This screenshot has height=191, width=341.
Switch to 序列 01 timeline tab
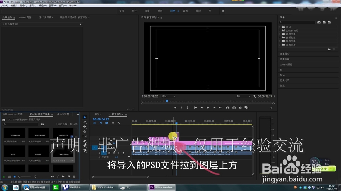coord(98,114)
